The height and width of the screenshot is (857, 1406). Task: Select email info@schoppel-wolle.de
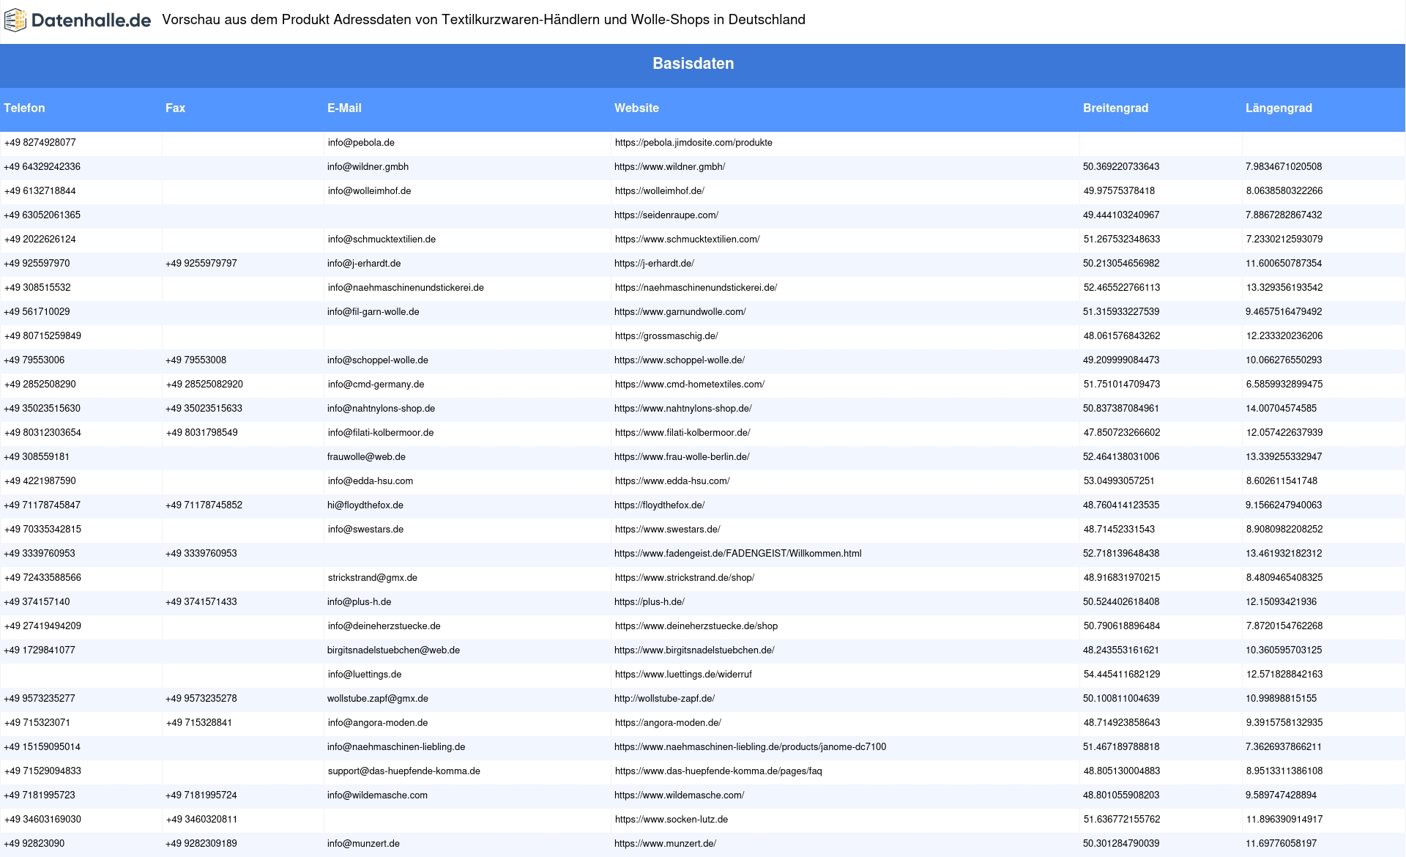378,360
